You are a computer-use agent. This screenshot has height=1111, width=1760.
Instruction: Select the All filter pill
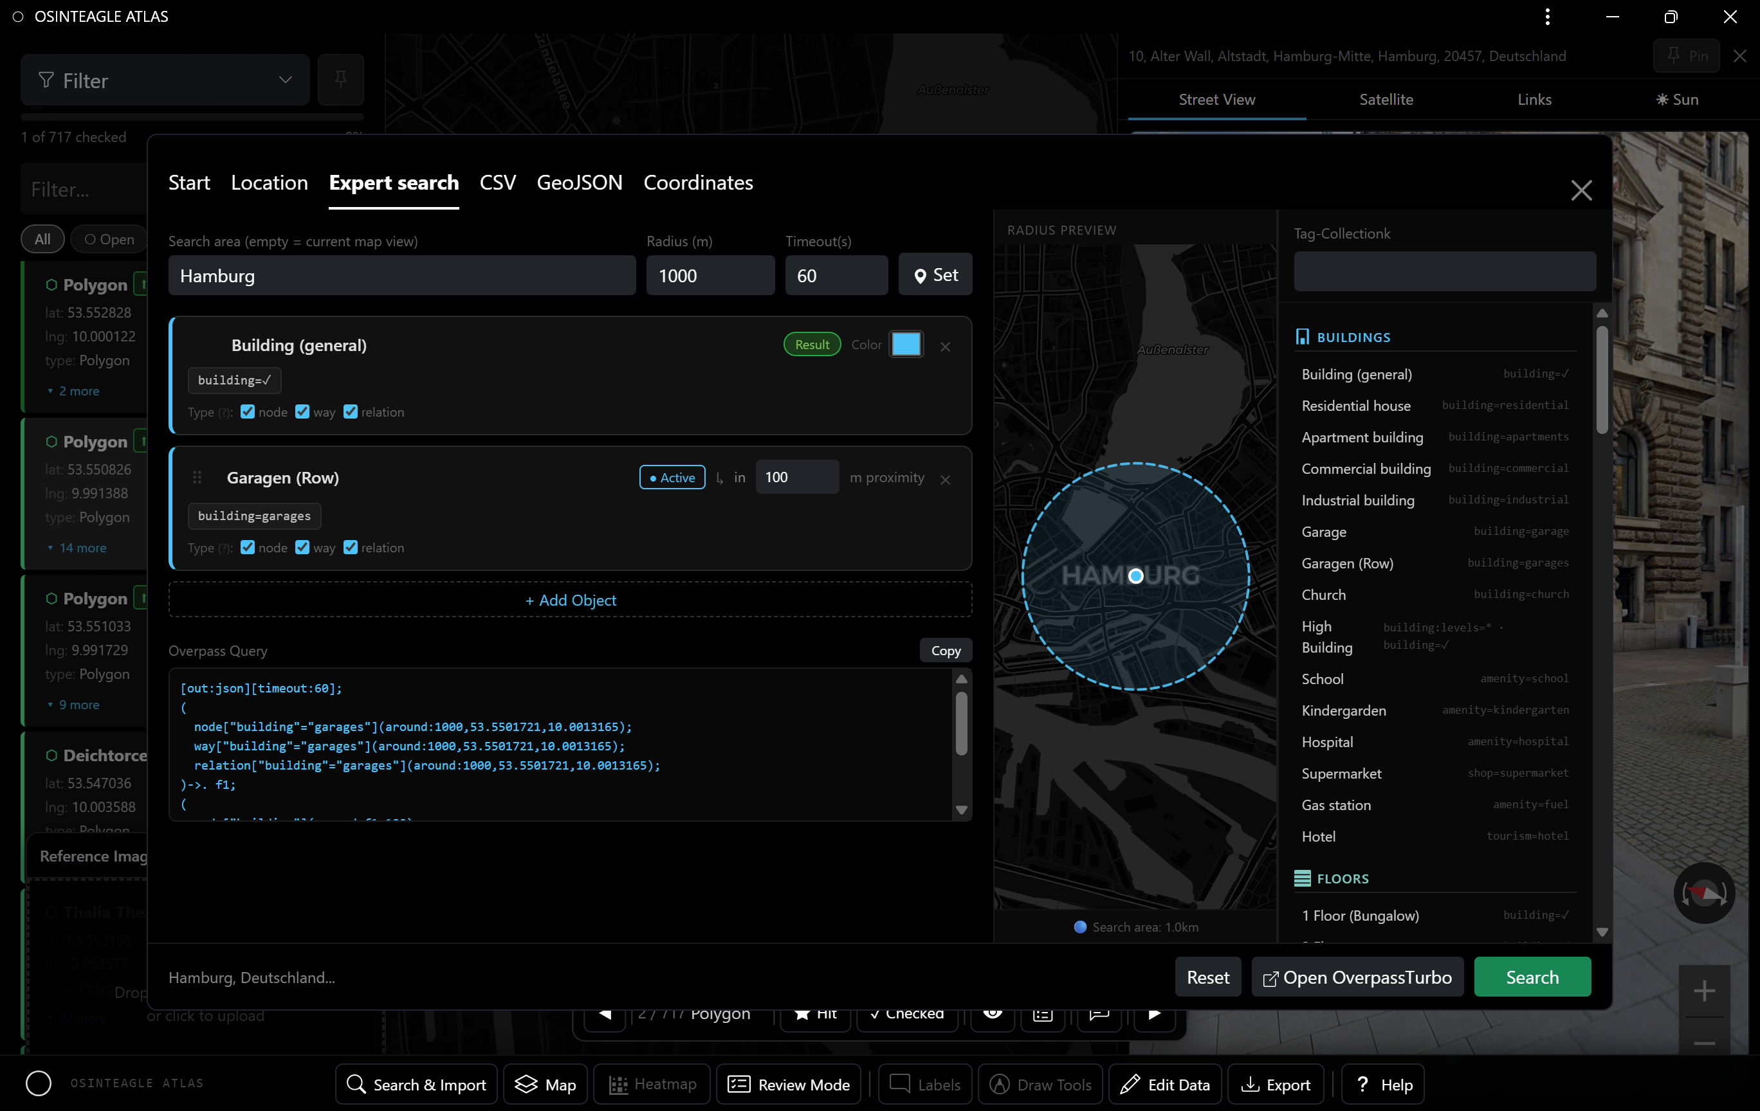pyautogui.click(x=42, y=239)
